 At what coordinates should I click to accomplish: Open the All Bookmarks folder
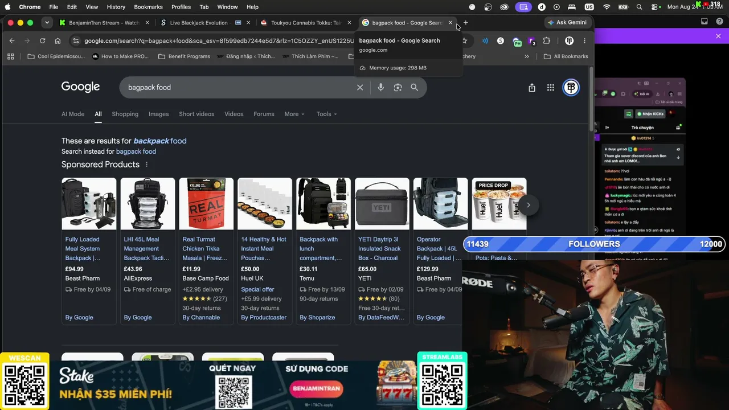[566, 56]
